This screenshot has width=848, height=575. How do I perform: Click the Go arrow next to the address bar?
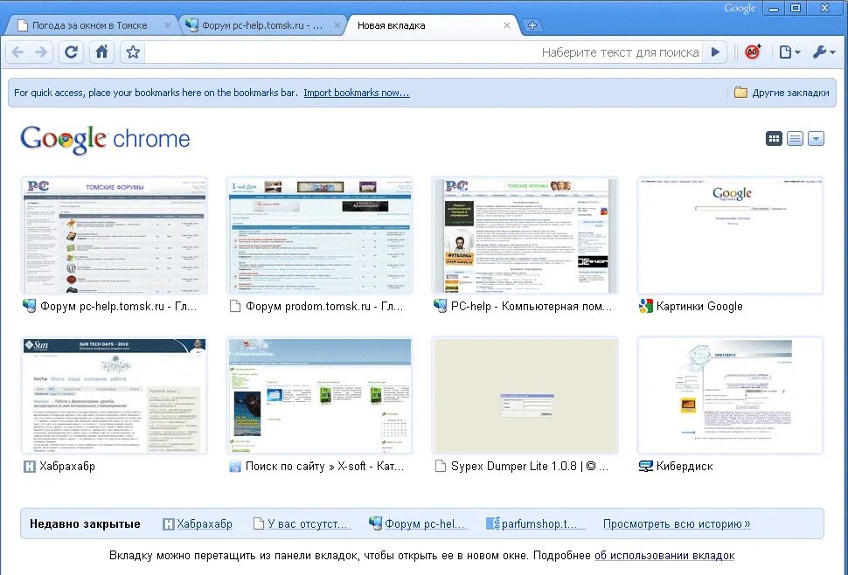pyautogui.click(x=715, y=52)
